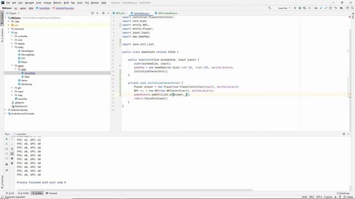Click the Run console horizontal scrollbar
This screenshot has height=199, width=355.
(135, 190)
